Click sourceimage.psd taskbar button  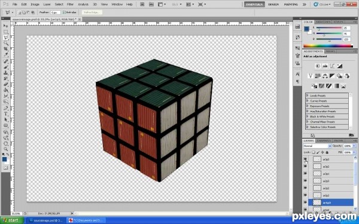47,220
